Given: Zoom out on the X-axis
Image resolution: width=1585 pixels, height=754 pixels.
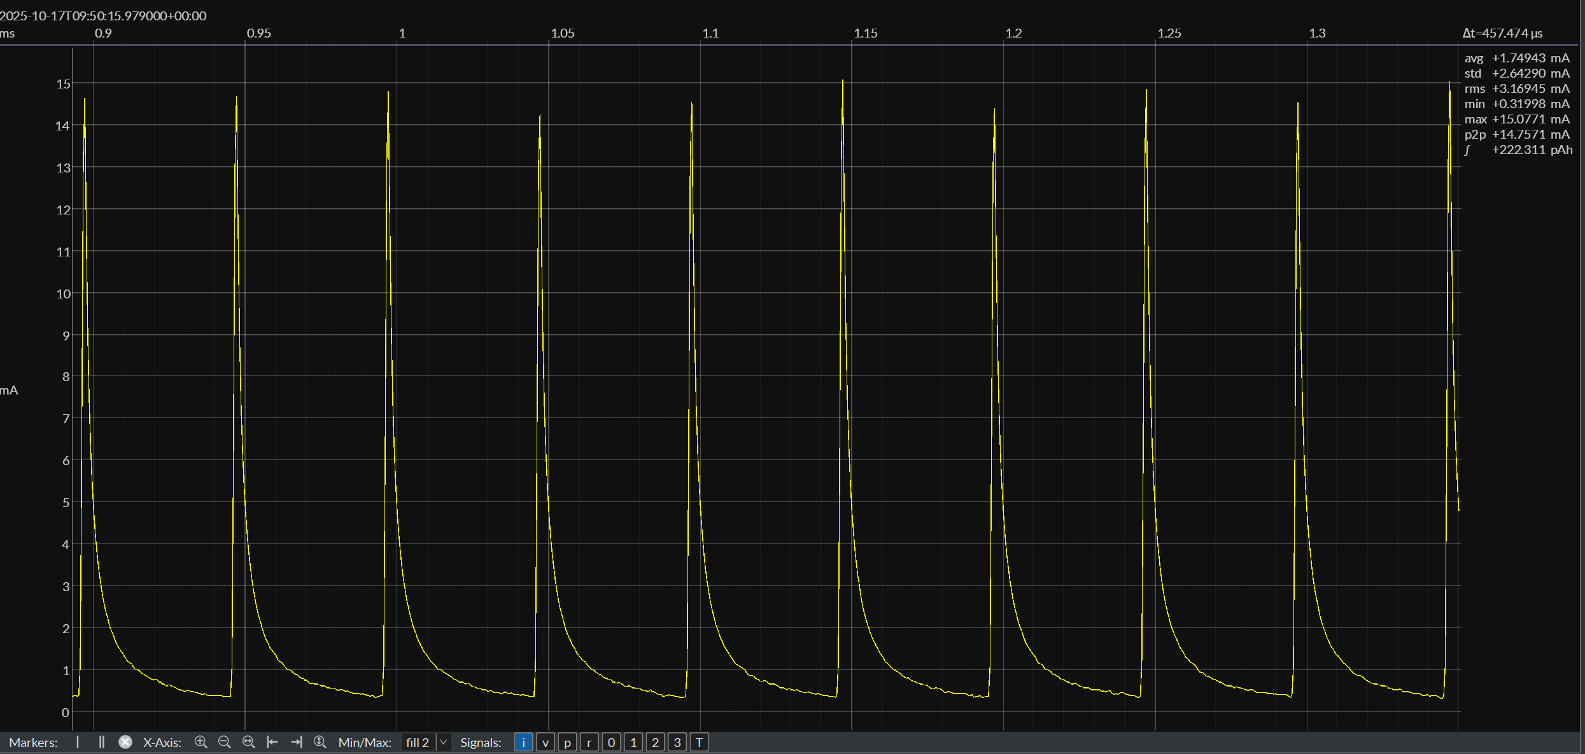Looking at the screenshot, I should tap(224, 742).
